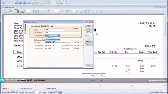Click the 'Page 1 of 6' report text
The width and height of the screenshot is (168, 94).
(149, 46)
